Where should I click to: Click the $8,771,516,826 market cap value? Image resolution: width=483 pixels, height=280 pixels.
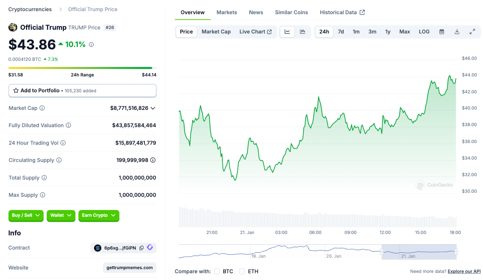click(129, 108)
